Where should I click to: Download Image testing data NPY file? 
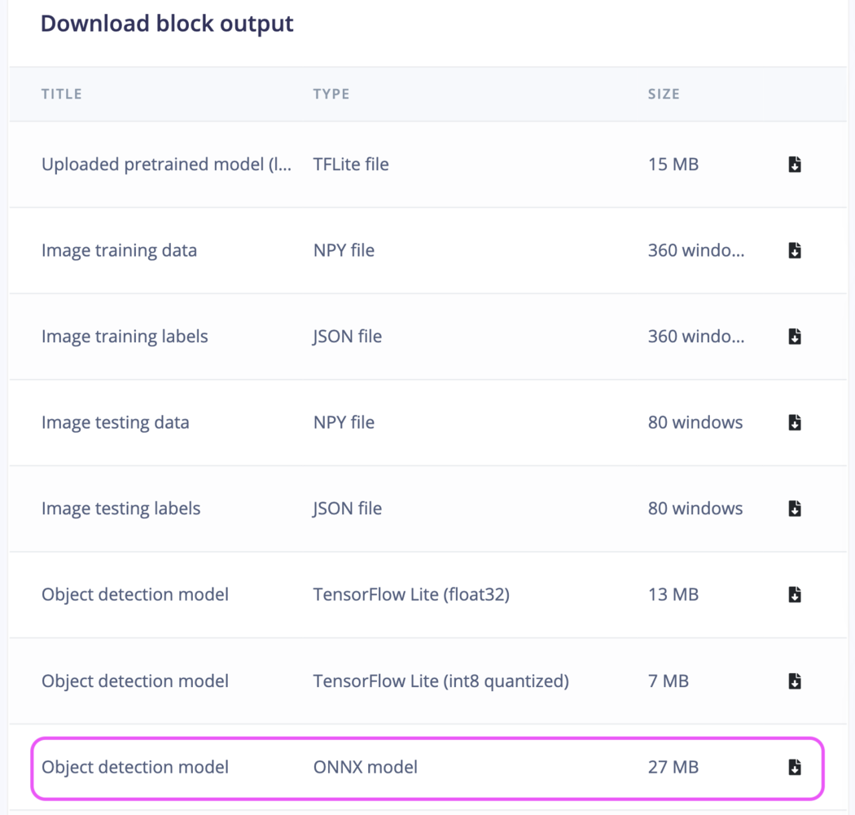point(795,422)
